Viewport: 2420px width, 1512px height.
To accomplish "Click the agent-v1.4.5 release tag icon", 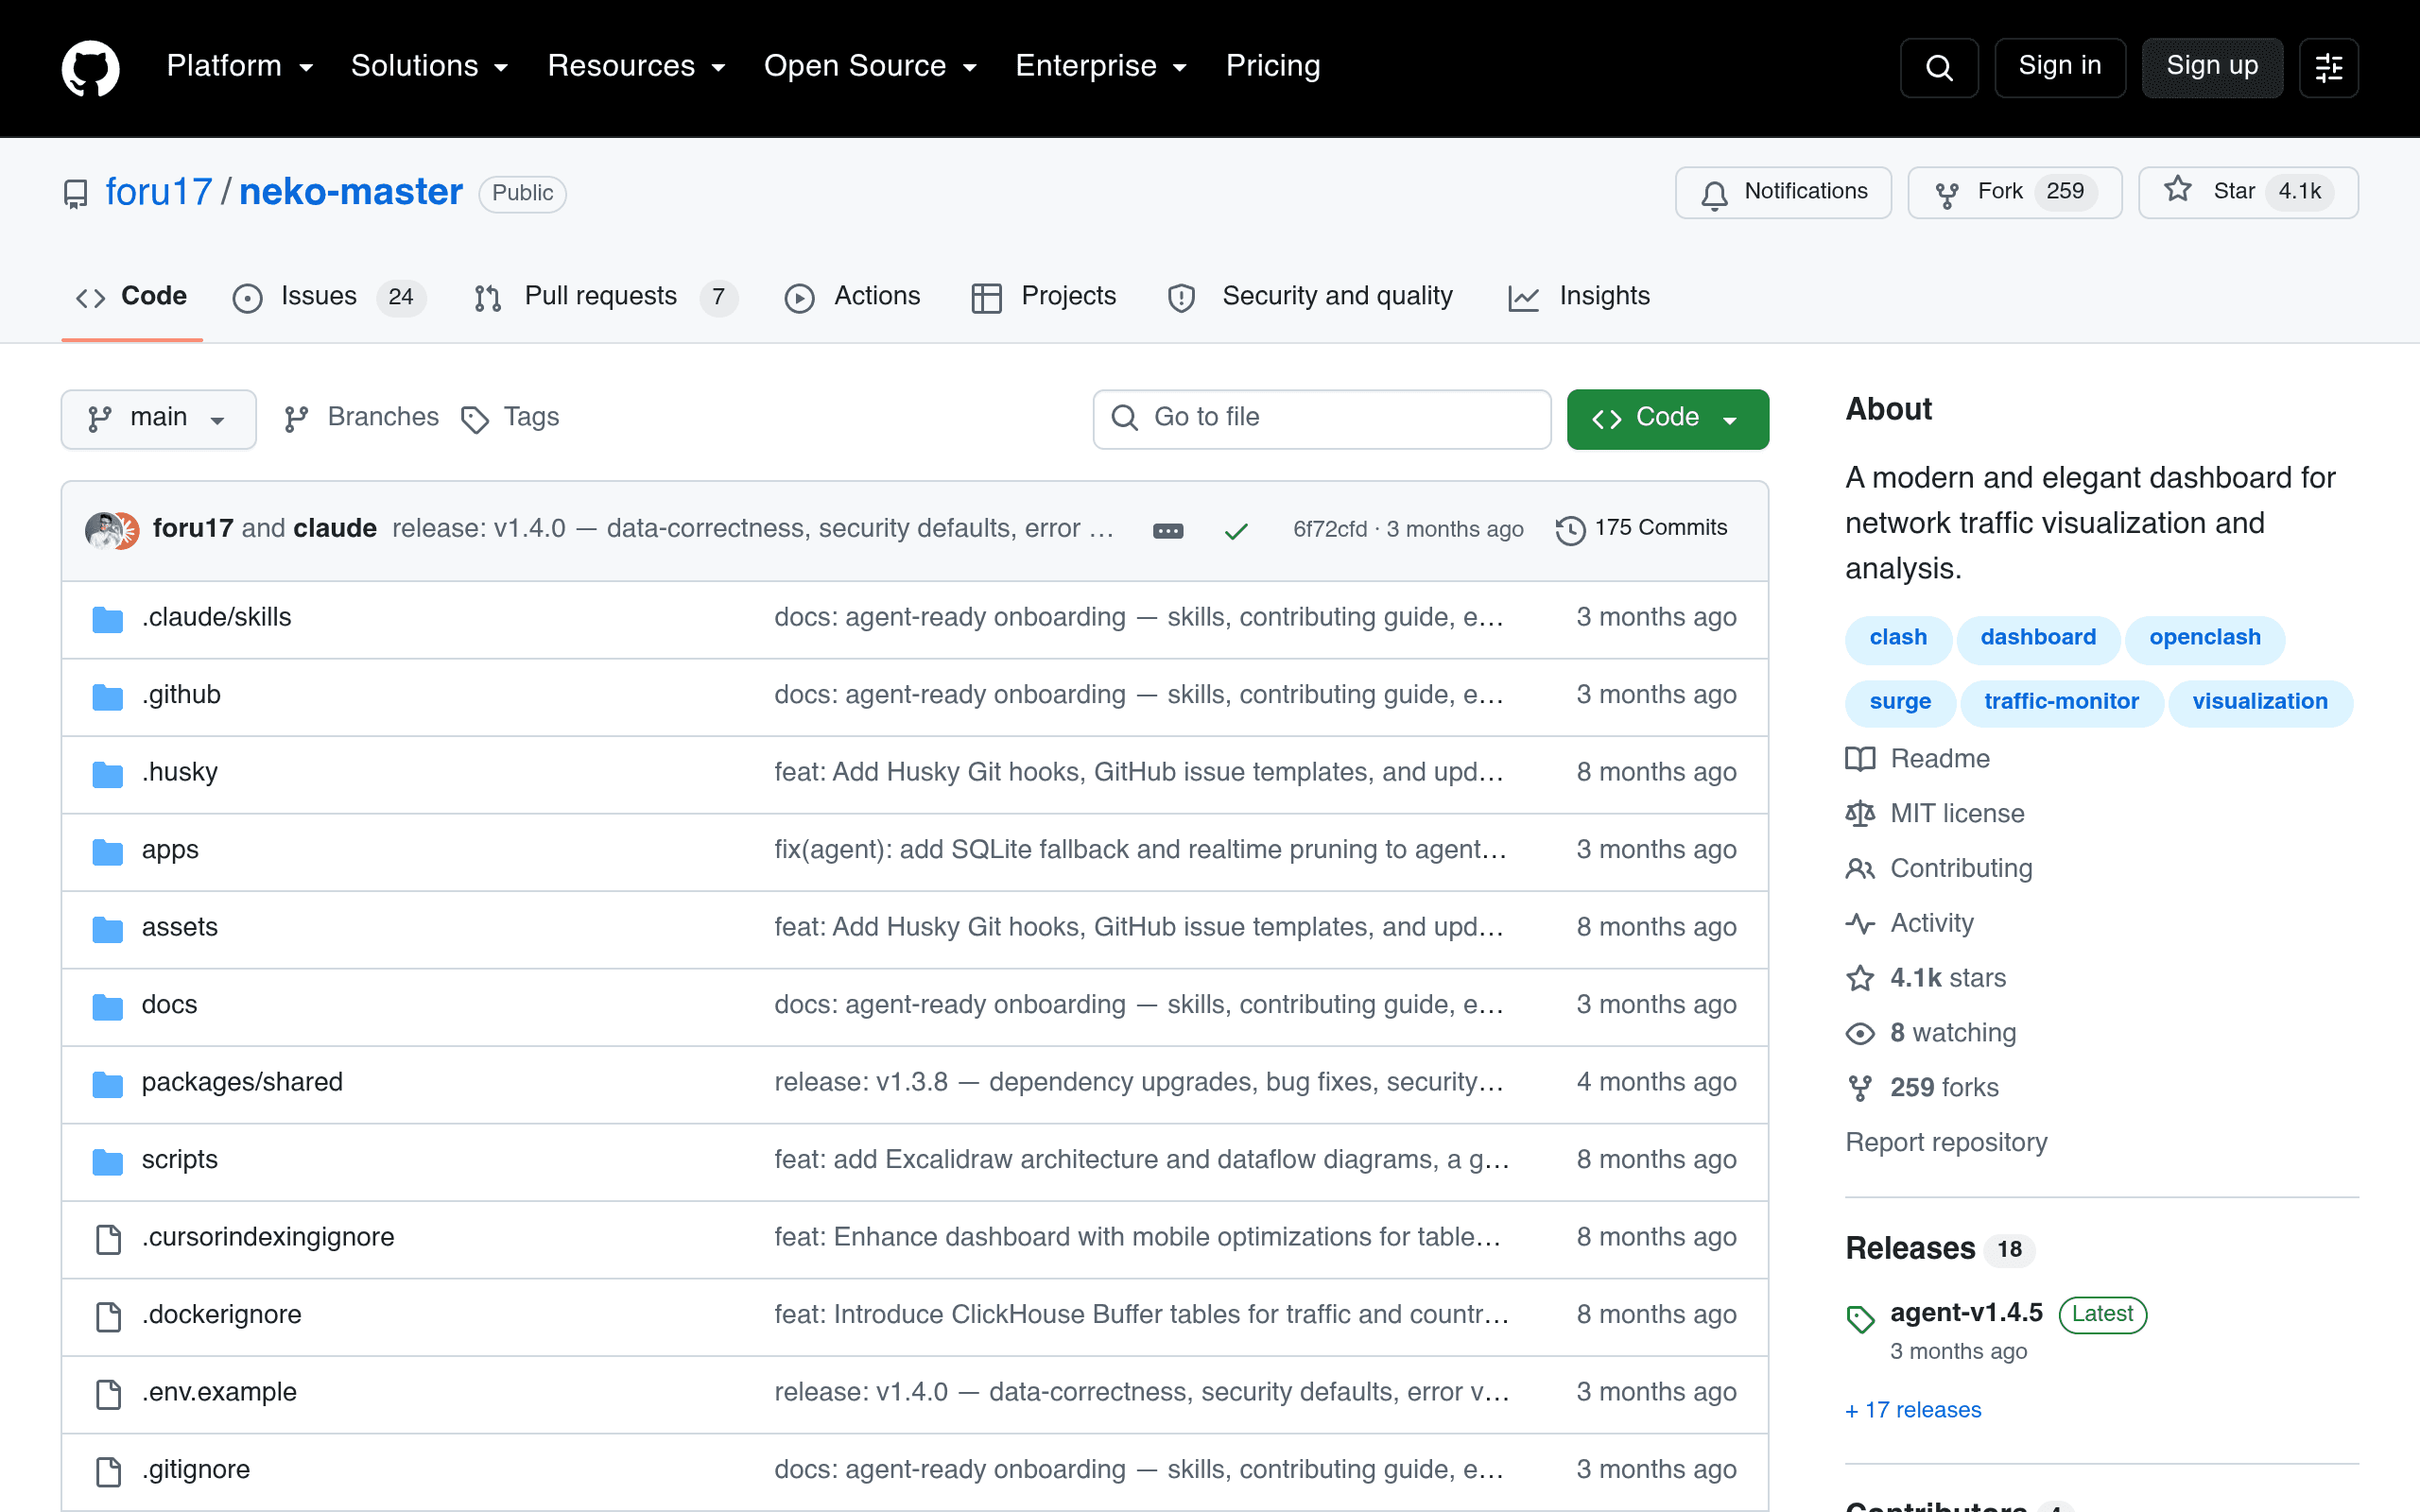I will click(x=1860, y=1319).
